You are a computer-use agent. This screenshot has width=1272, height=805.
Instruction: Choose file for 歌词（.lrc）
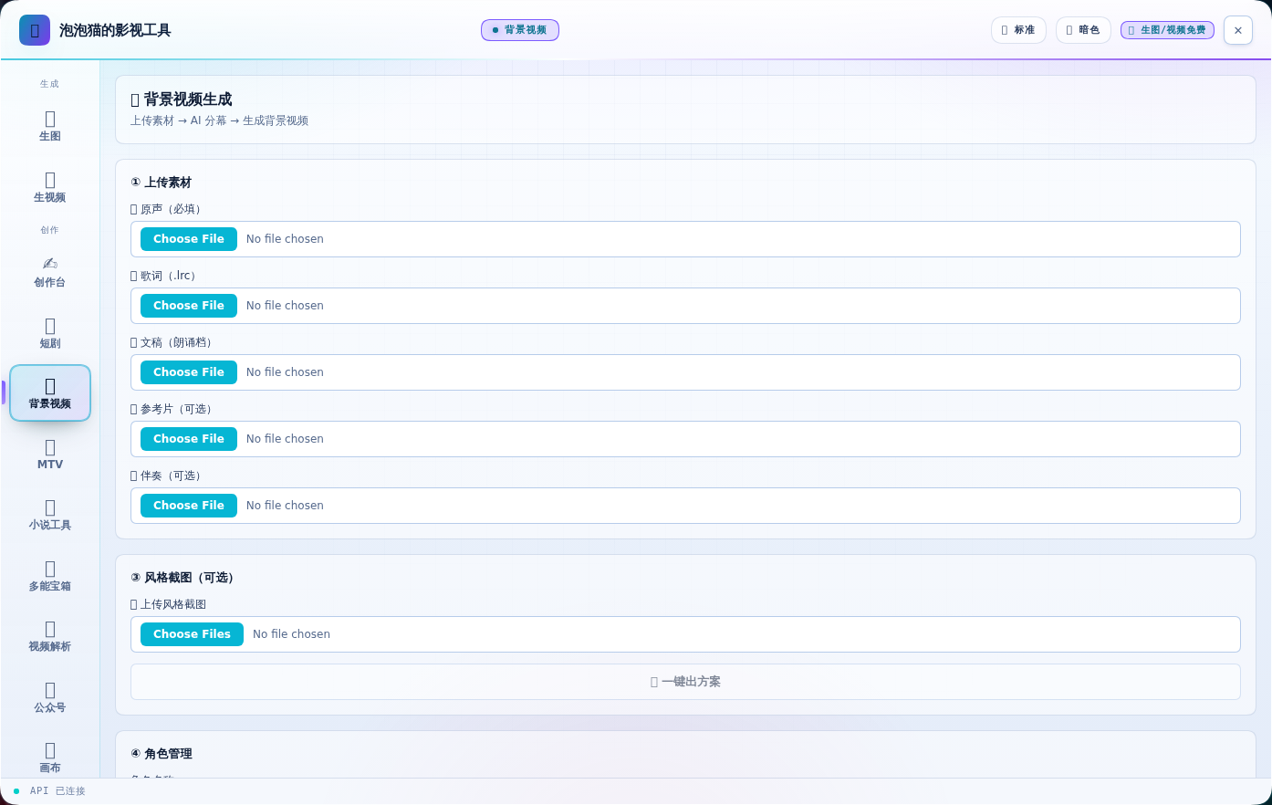click(x=189, y=306)
